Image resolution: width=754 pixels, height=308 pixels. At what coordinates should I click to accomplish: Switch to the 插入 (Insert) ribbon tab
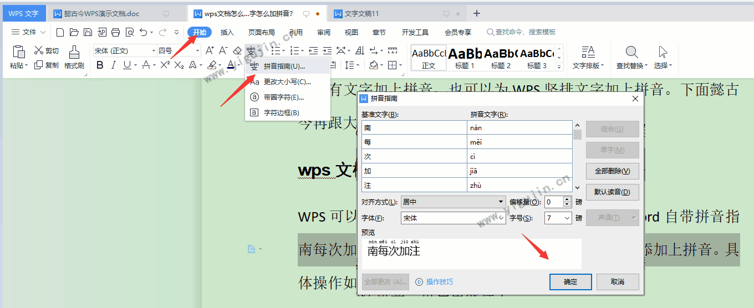(x=227, y=32)
